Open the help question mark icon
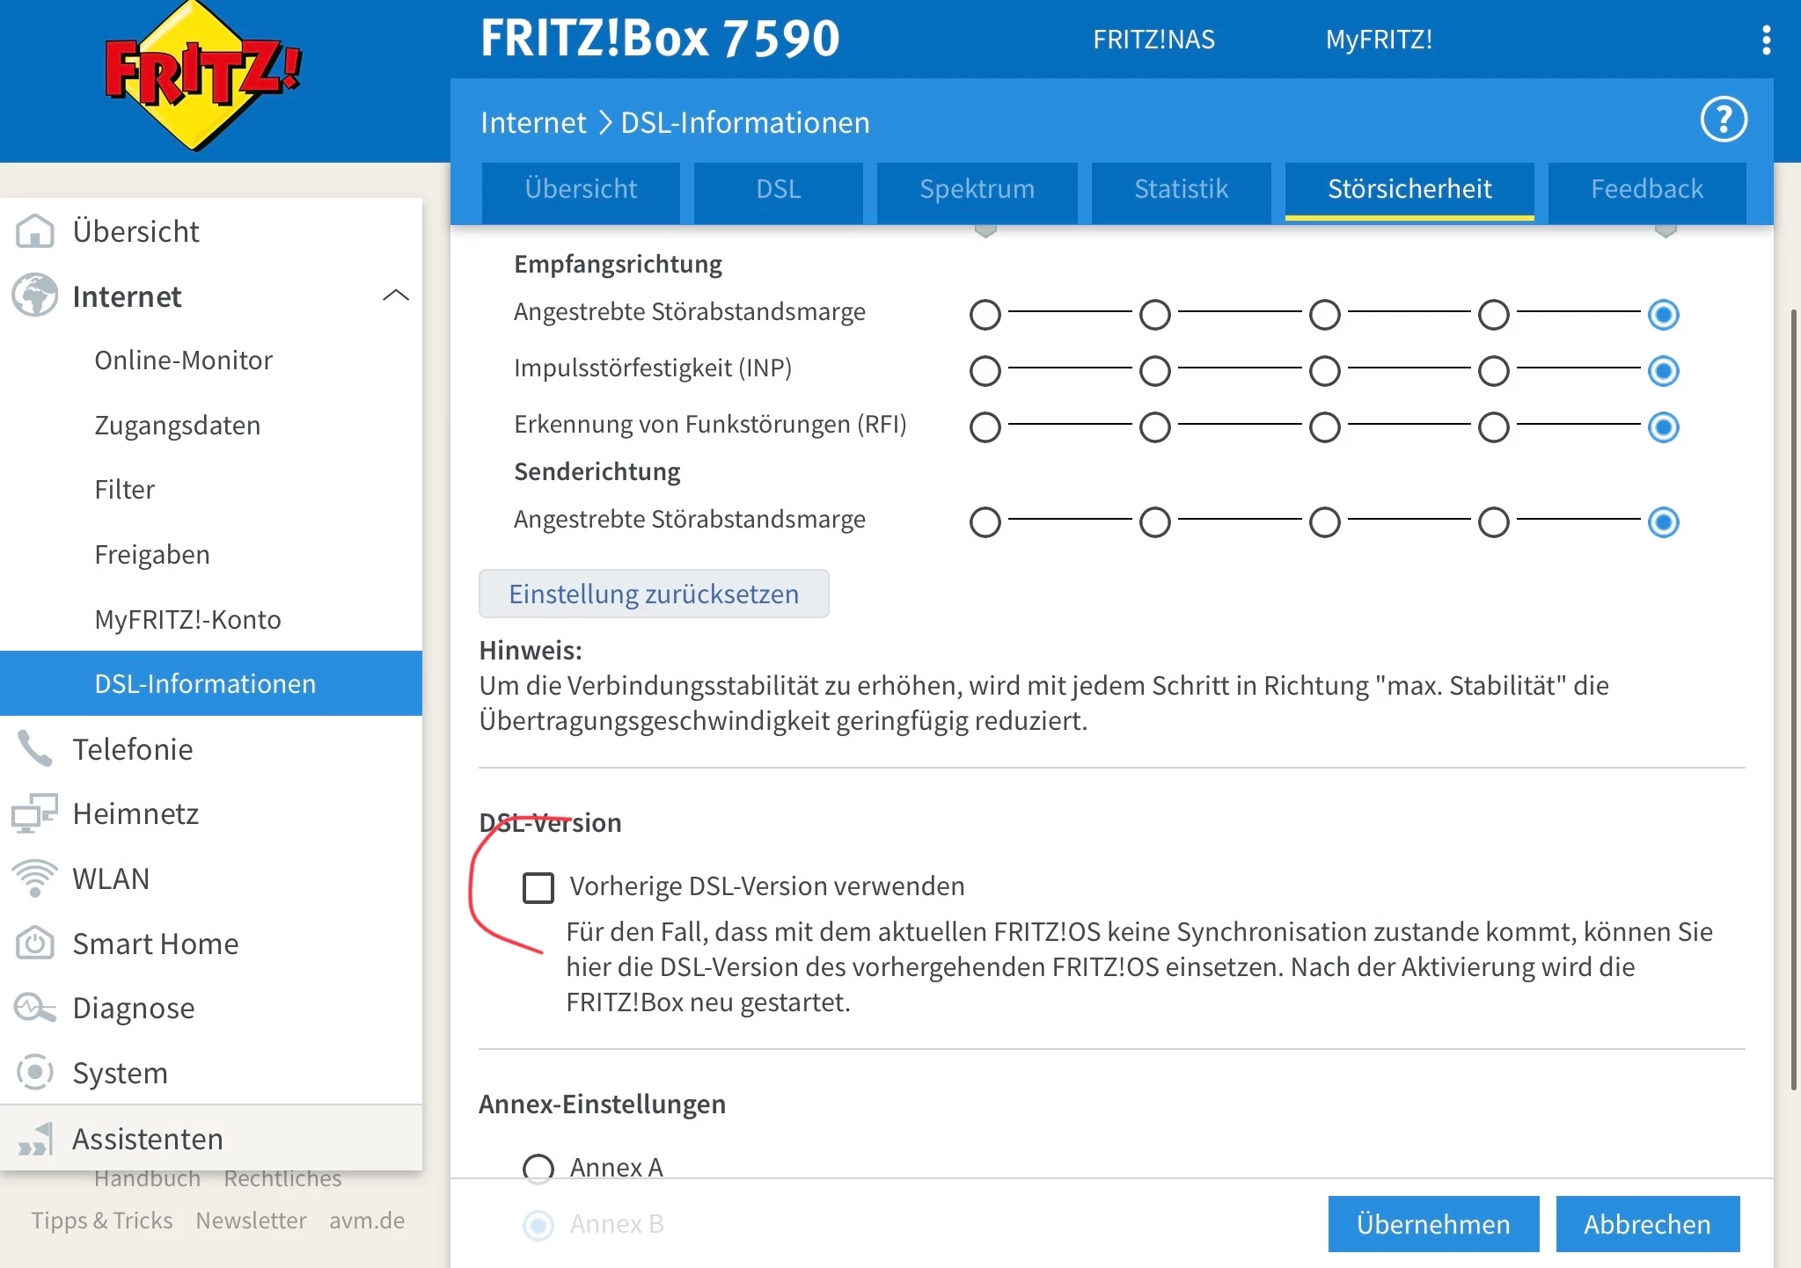 [1723, 120]
